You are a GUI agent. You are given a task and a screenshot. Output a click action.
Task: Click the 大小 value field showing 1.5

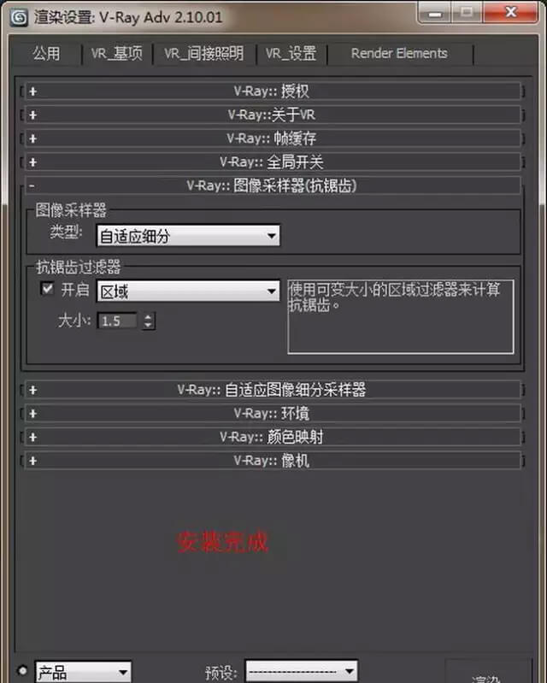[x=117, y=321]
